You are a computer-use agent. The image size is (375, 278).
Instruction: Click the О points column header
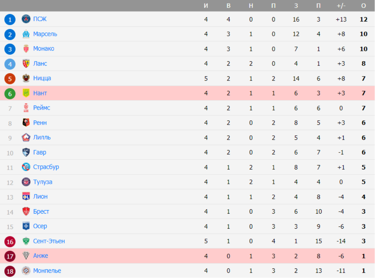pos(364,6)
